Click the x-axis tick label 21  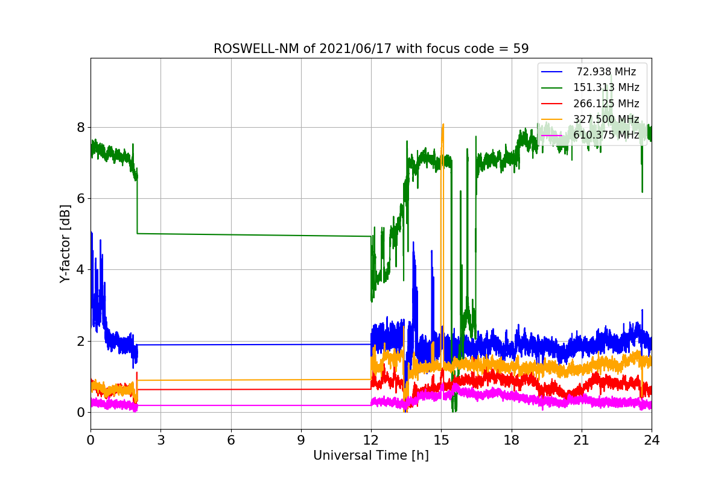(x=582, y=440)
